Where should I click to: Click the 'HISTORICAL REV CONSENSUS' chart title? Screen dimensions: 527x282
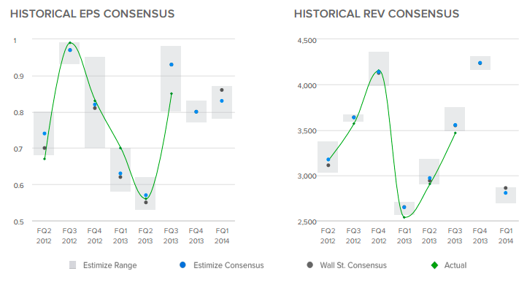tap(377, 14)
